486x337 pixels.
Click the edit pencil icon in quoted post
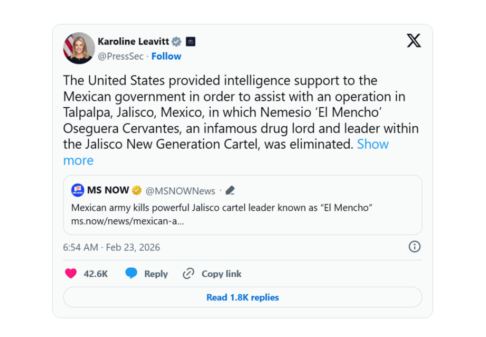pyautogui.click(x=230, y=191)
